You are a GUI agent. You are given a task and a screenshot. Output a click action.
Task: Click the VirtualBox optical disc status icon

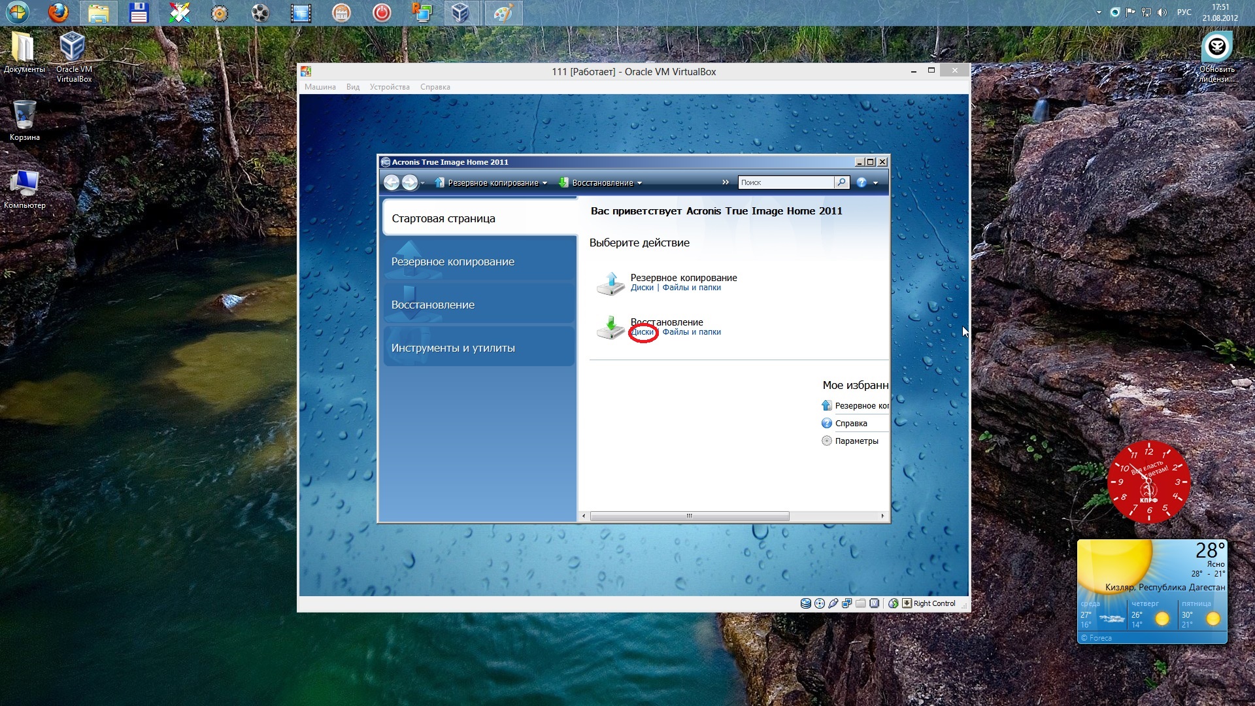820,603
